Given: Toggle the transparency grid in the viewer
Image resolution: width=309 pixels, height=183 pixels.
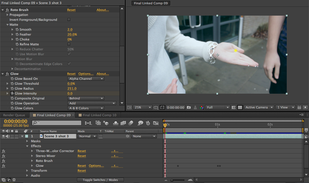Looking at the screenshot, I should tap(240, 107).
